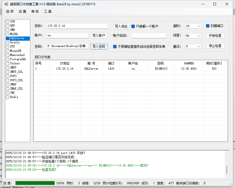Click the 服务 column header
This screenshot has width=235, height=188.
tap(92, 64)
